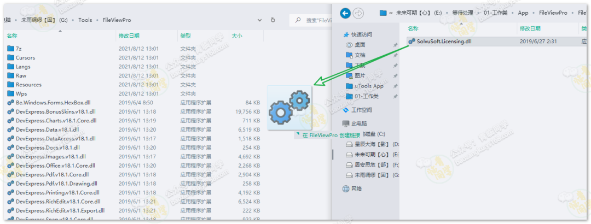Image resolution: width=591 pixels, height=224 pixels.
Task: Select the Resources folder icon
Action: pyautogui.click(x=10, y=85)
